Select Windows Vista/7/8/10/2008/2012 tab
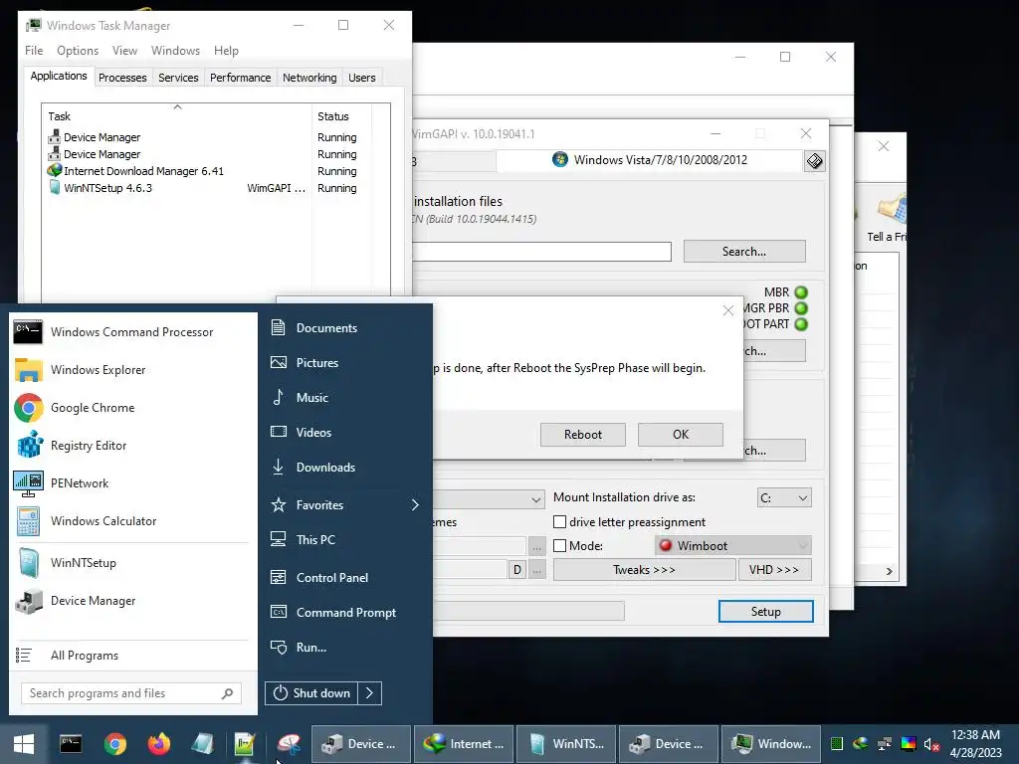Screen dimensions: 1019x764 click(650, 160)
